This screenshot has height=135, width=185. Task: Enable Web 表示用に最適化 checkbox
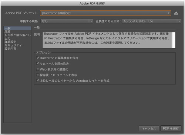pyautogui.click(x=38, y=69)
